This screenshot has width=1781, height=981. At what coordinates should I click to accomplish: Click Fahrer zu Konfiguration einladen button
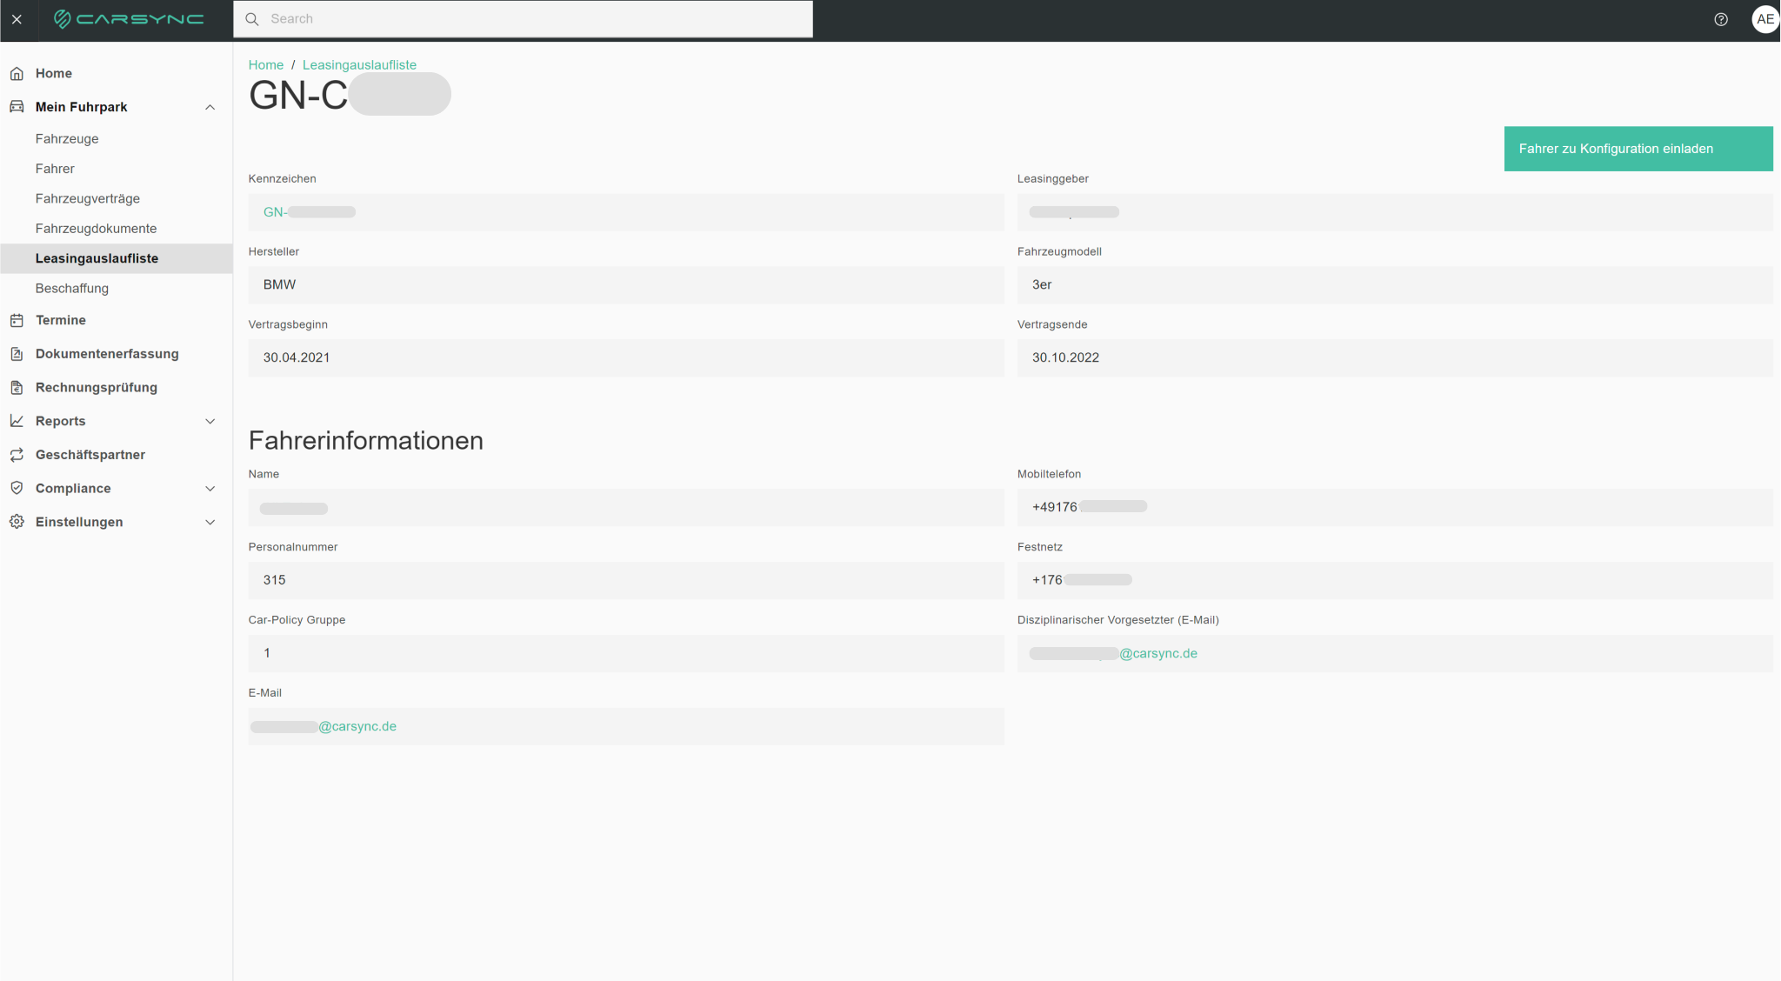(1638, 149)
